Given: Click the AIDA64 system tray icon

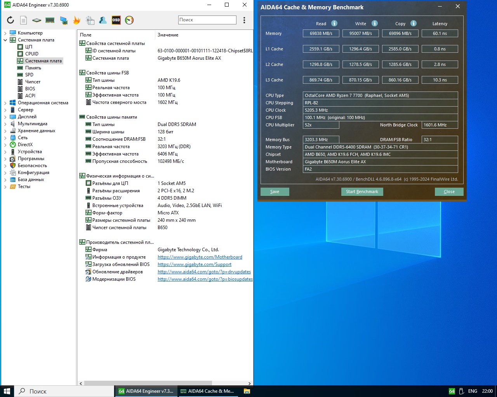Looking at the screenshot, I should point(452,391).
